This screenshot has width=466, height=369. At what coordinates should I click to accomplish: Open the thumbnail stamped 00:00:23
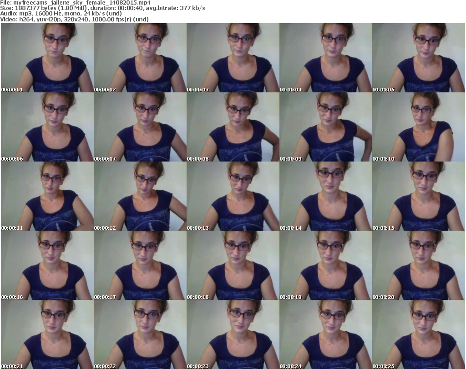click(233, 334)
